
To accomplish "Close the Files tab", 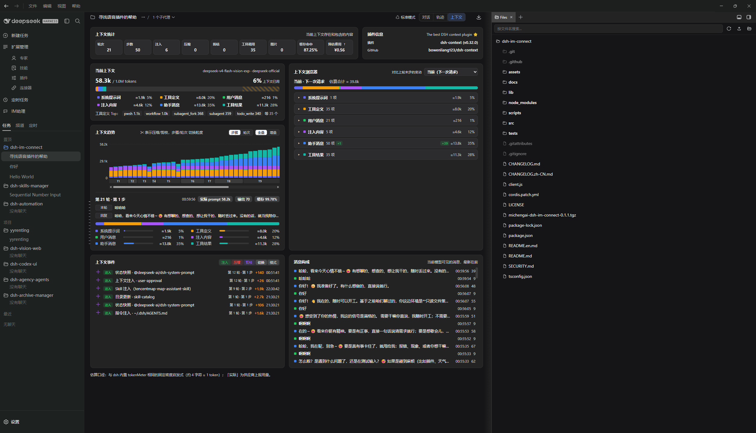I will pyautogui.click(x=511, y=17).
